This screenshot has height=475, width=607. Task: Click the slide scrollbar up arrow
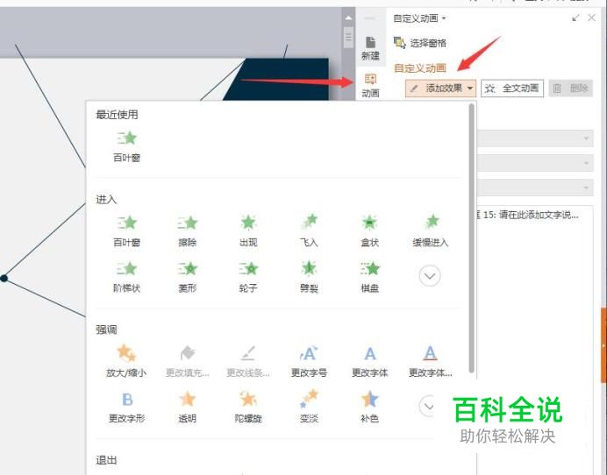coord(348,18)
